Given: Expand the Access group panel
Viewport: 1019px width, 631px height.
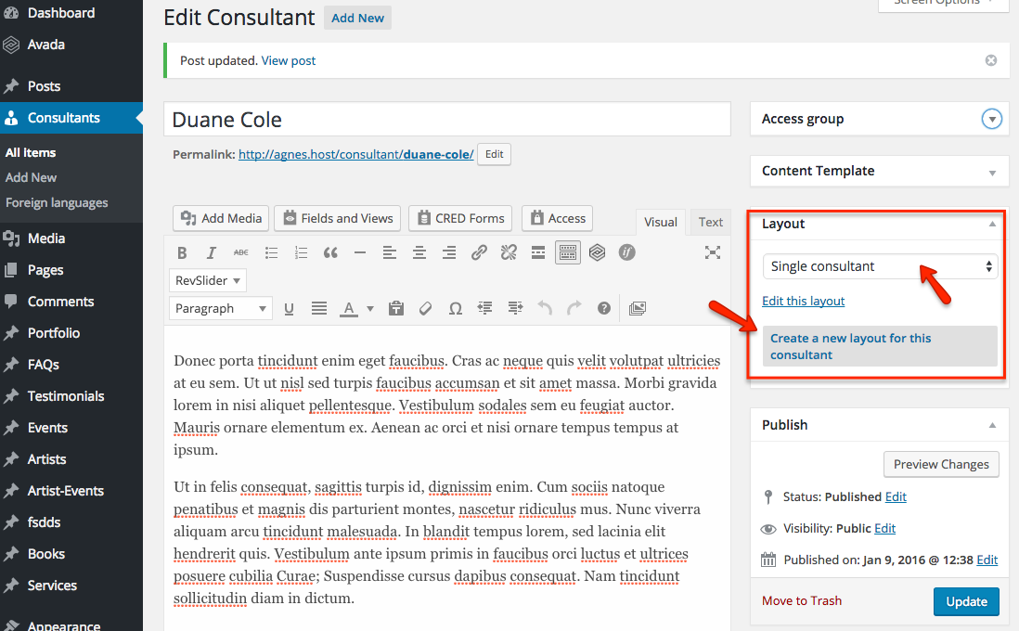Looking at the screenshot, I should pos(992,119).
